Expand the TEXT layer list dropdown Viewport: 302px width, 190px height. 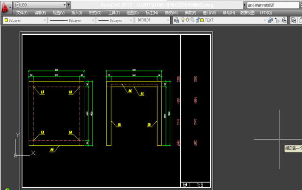265,20
